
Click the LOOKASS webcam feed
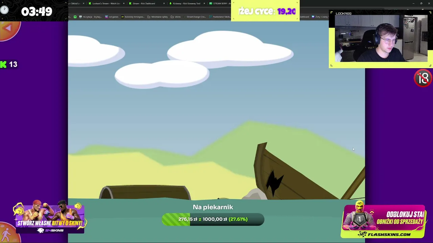381,38
